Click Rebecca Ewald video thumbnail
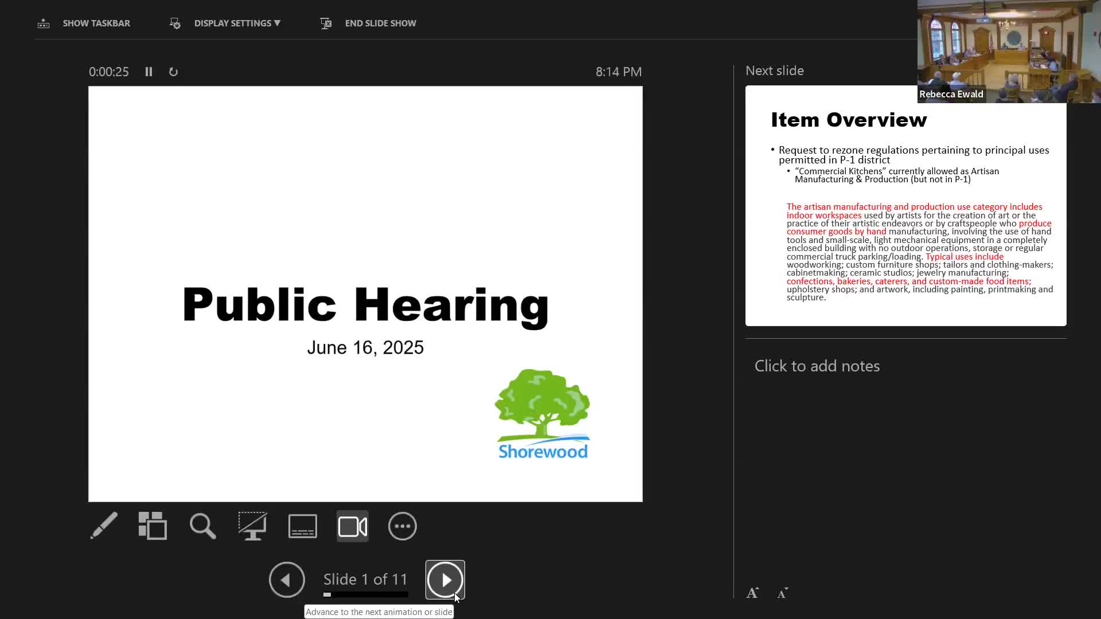1101x619 pixels. pos(1008,52)
